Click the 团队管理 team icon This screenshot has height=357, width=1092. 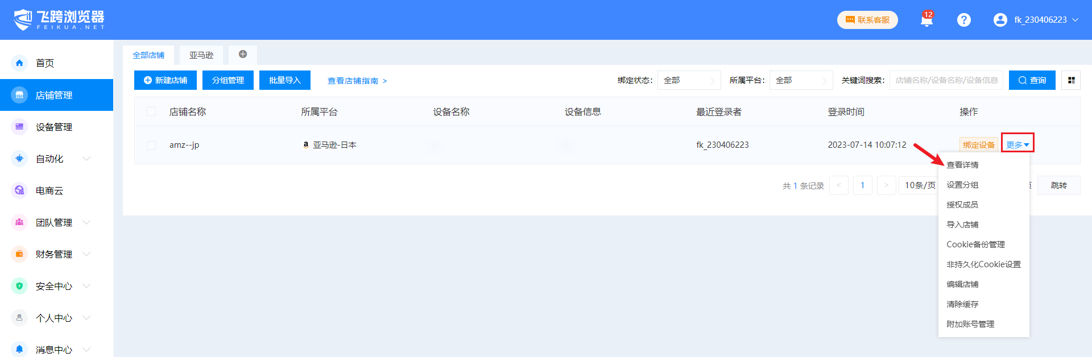point(19,222)
